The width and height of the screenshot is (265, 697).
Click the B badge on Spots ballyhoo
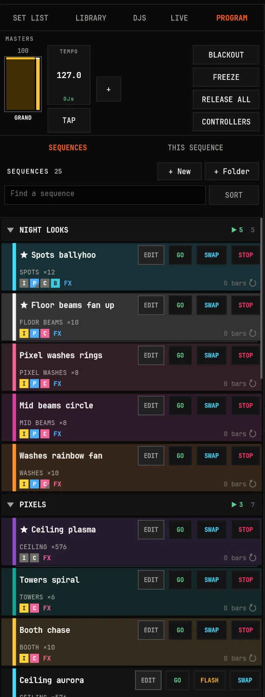pyautogui.click(x=55, y=283)
